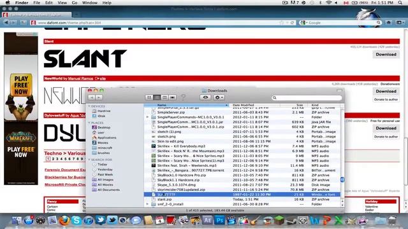The height and width of the screenshot is (229, 408).
Task: Click the toolbar hide pill button in Downloads window
Action: tap(339, 90)
